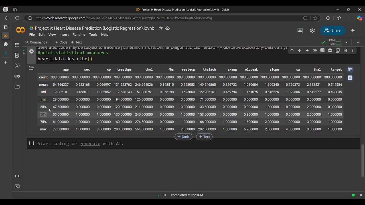Click the 'chol' column header
365x205 pixels.
click(x=149, y=69)
